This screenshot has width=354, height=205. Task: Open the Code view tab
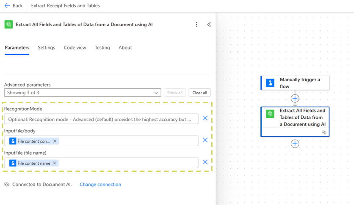point(75,48)
